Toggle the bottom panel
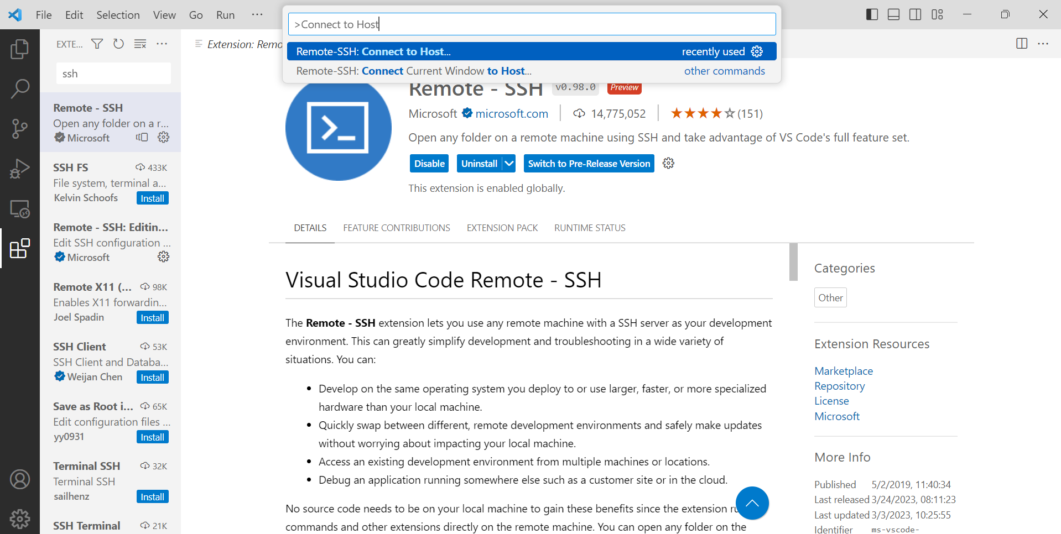Image resolution: width=1061 pixels, height=534 pixels. coord(893,14)
